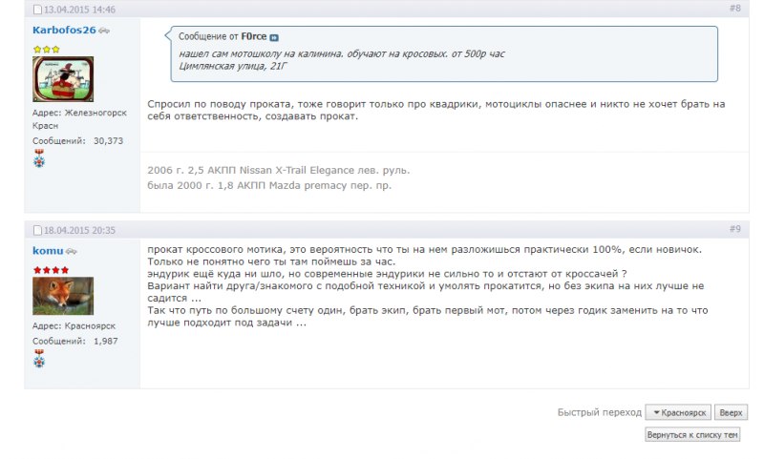Open komu user profile link
Screen dimensions: 764x459
click(x=48, y=251)
